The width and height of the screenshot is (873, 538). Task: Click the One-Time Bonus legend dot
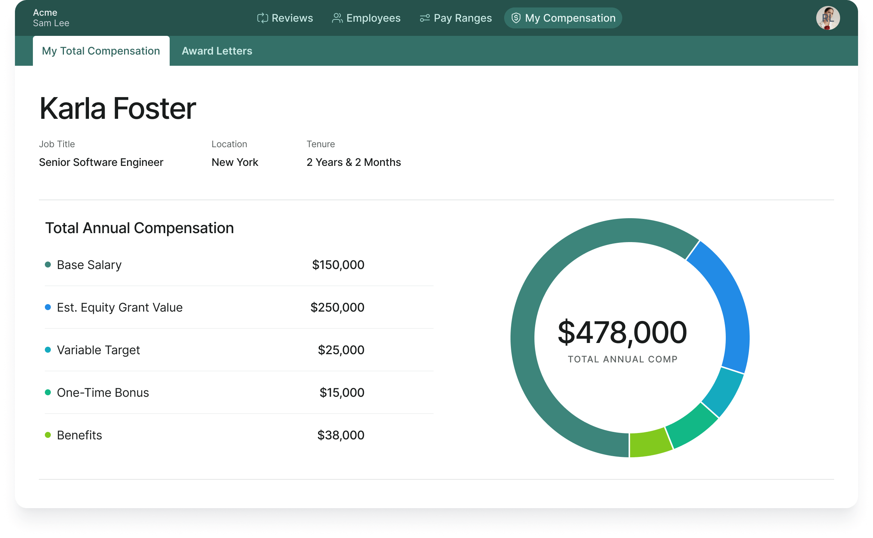[48, 392]
